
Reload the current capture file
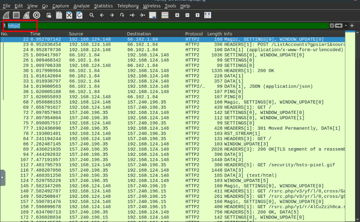click(79, 15)
